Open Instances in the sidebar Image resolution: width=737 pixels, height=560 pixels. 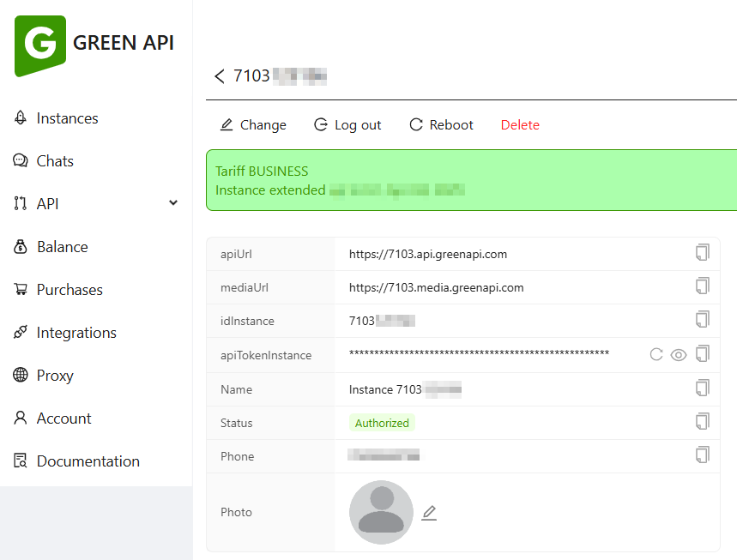(x=67, y=118)
